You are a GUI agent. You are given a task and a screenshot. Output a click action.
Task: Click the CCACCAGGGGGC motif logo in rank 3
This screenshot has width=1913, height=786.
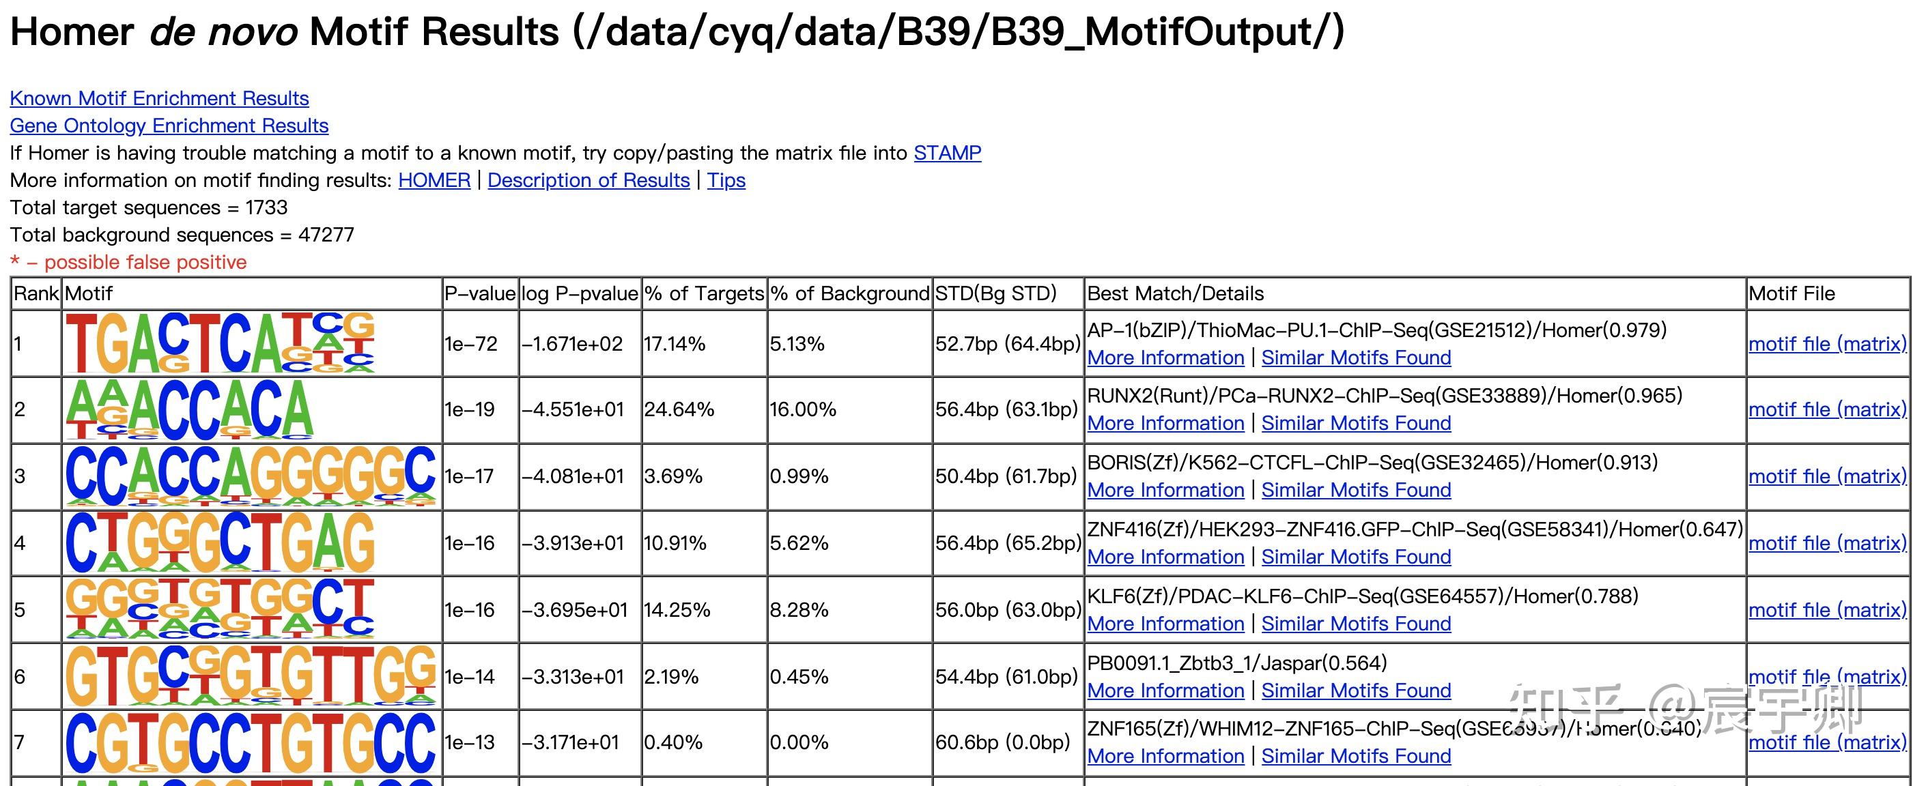(x=251, y=476)
